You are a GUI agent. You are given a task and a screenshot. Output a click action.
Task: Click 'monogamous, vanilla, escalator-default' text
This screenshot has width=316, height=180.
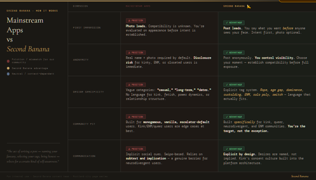(x=176, y=122)
